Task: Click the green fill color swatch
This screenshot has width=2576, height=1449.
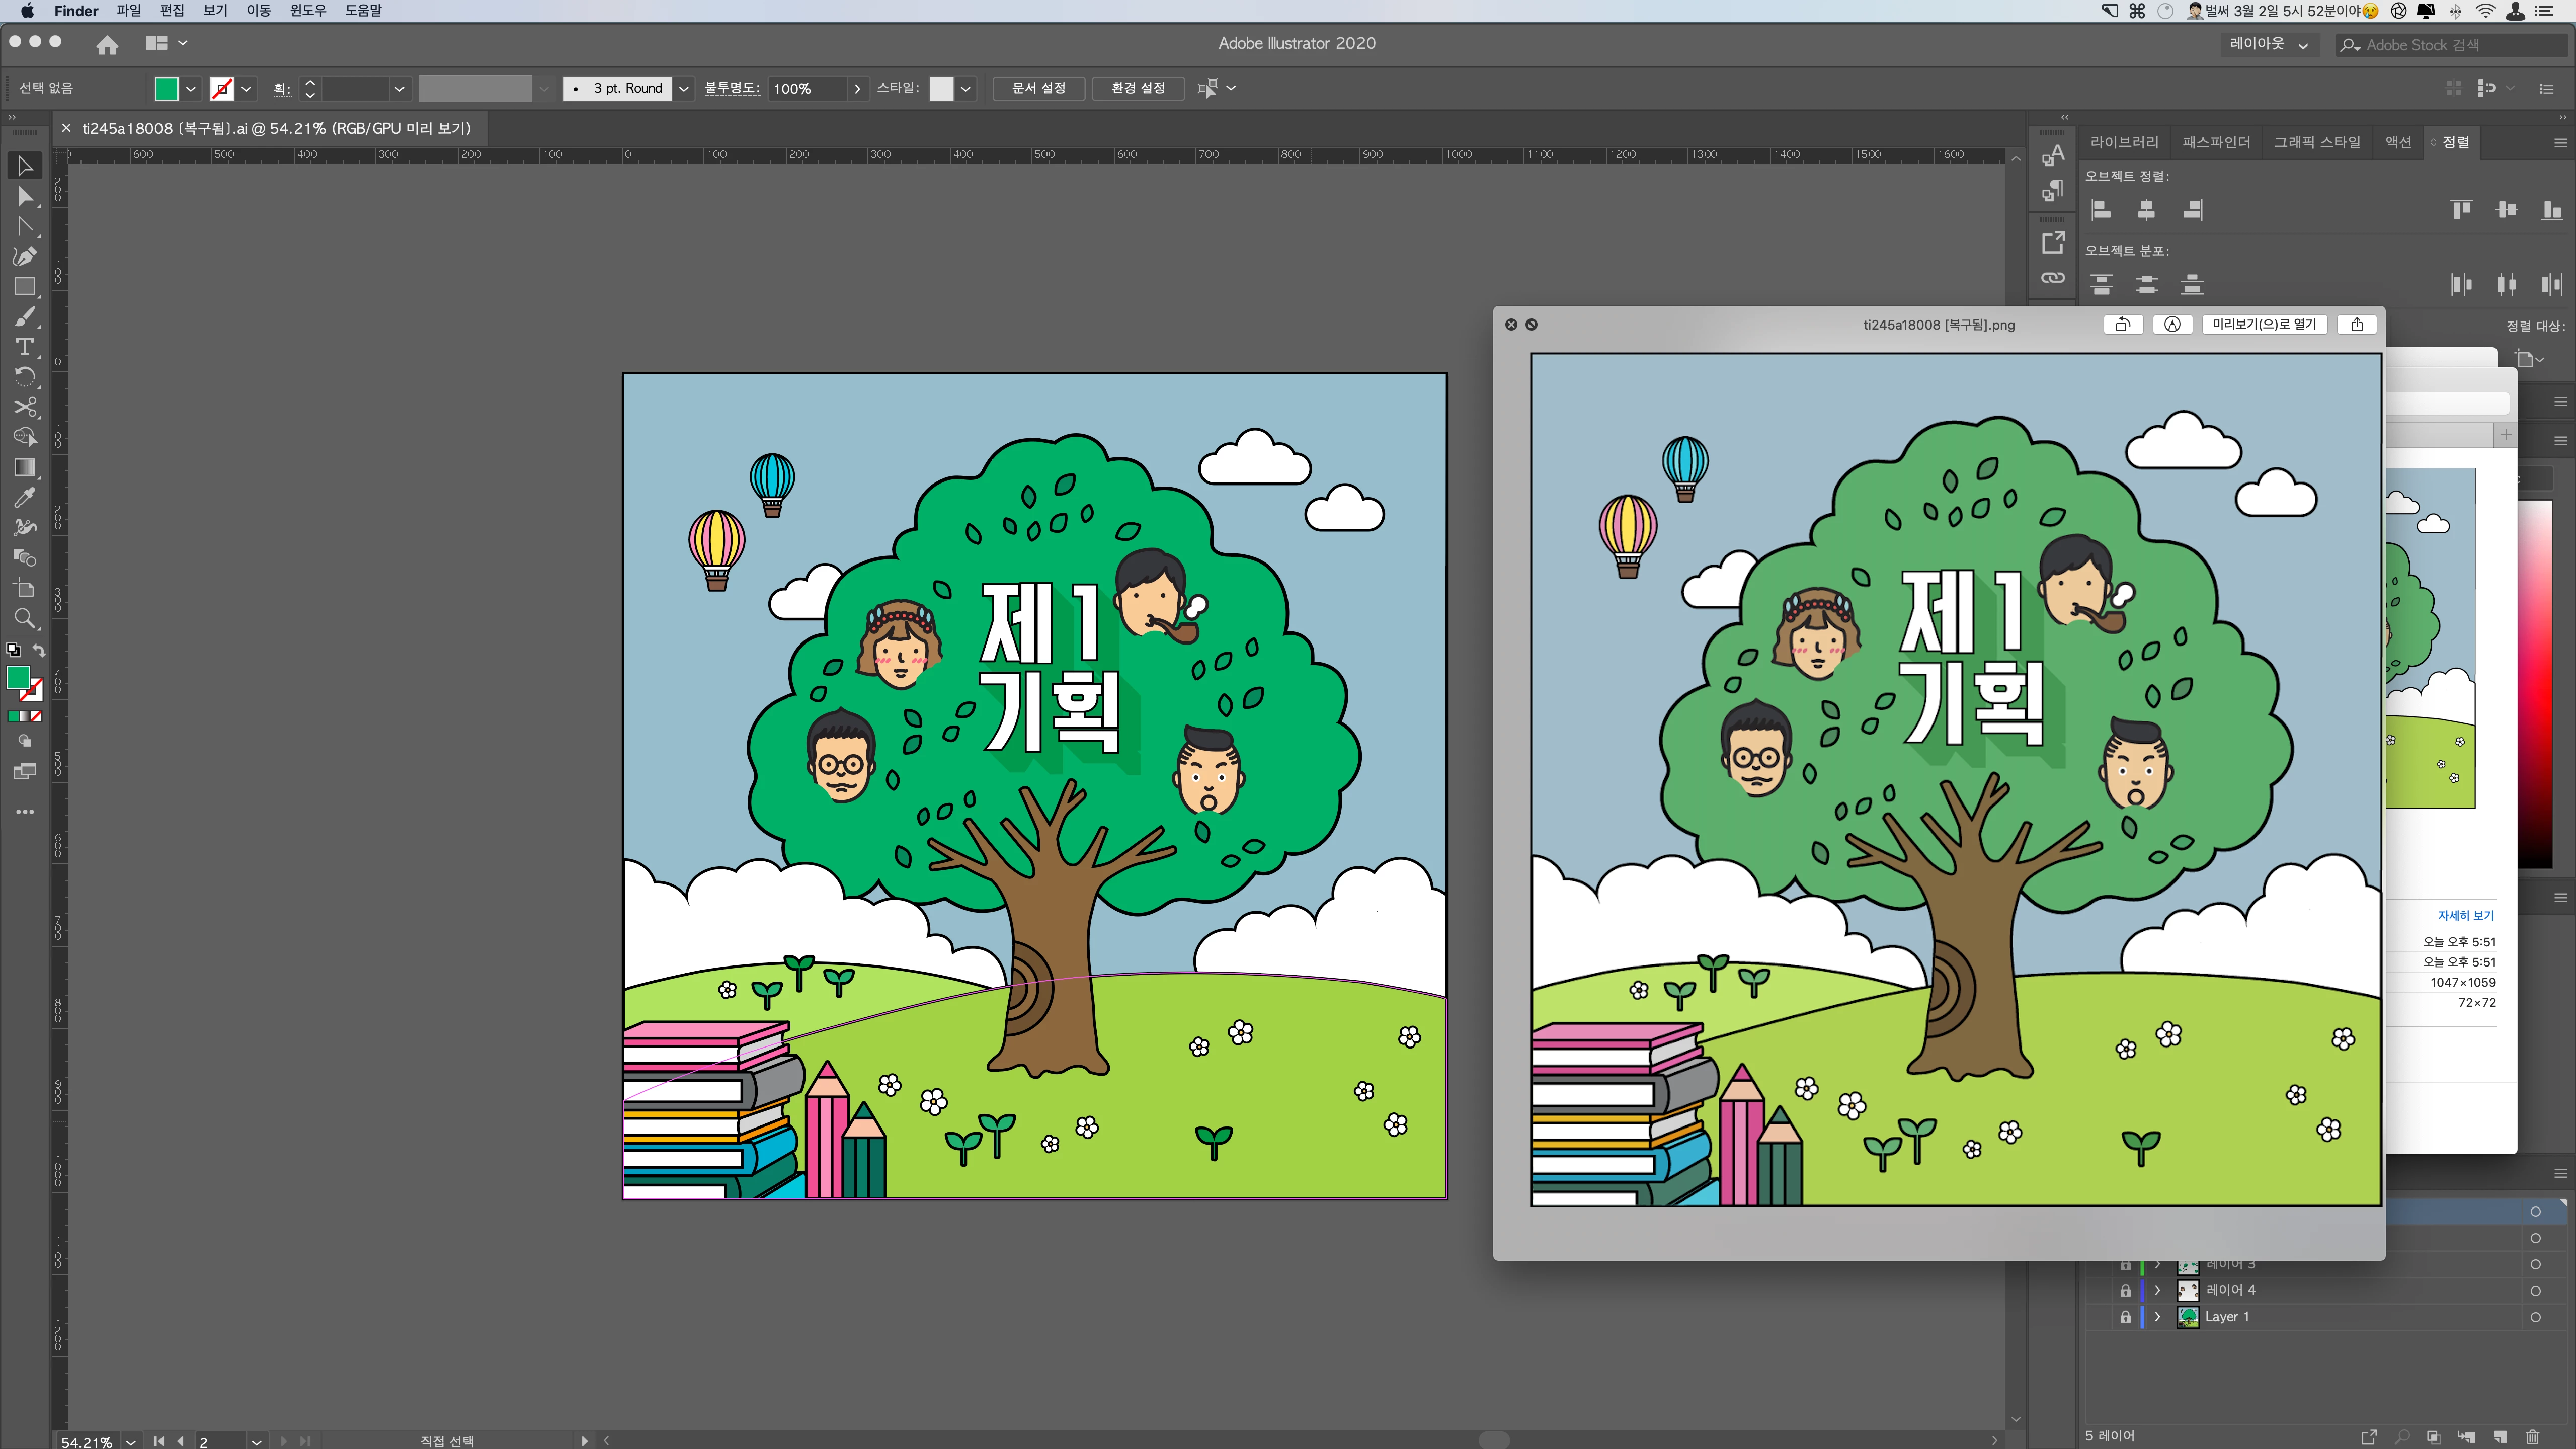Action: [166, 88]
